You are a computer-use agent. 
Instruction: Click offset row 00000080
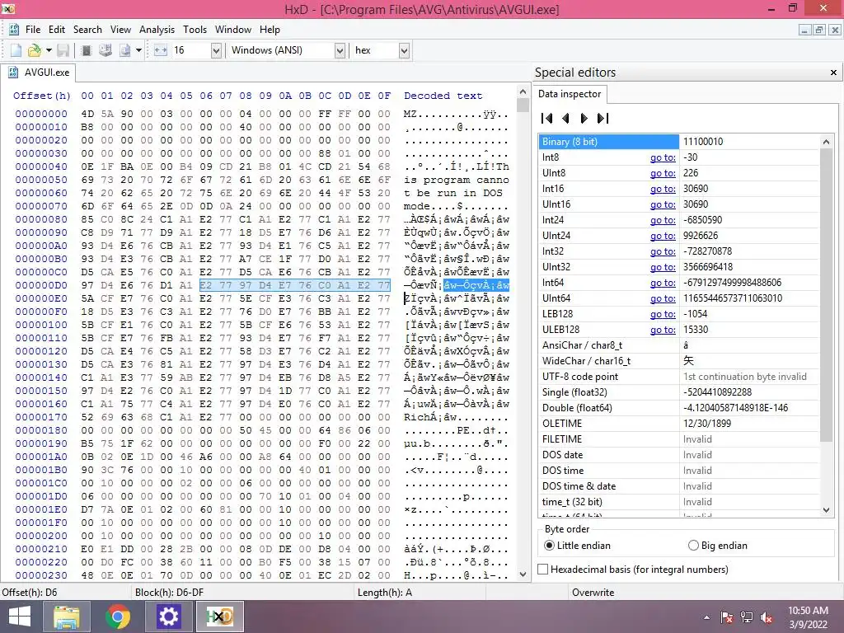click(41, 219)
